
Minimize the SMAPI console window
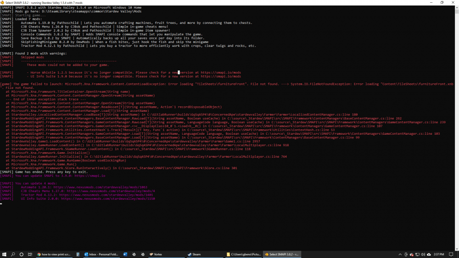431,3
